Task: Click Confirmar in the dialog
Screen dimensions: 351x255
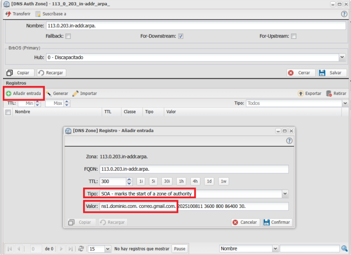Action: tap(277, 222)
